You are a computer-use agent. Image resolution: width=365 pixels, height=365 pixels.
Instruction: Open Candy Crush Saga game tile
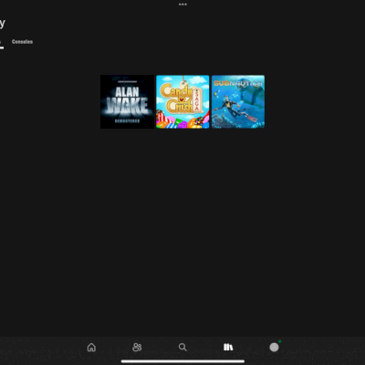[x=182, y=101]
